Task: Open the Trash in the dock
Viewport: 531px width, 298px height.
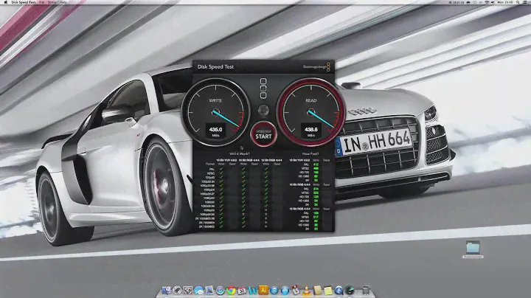Action: (367, 291)
